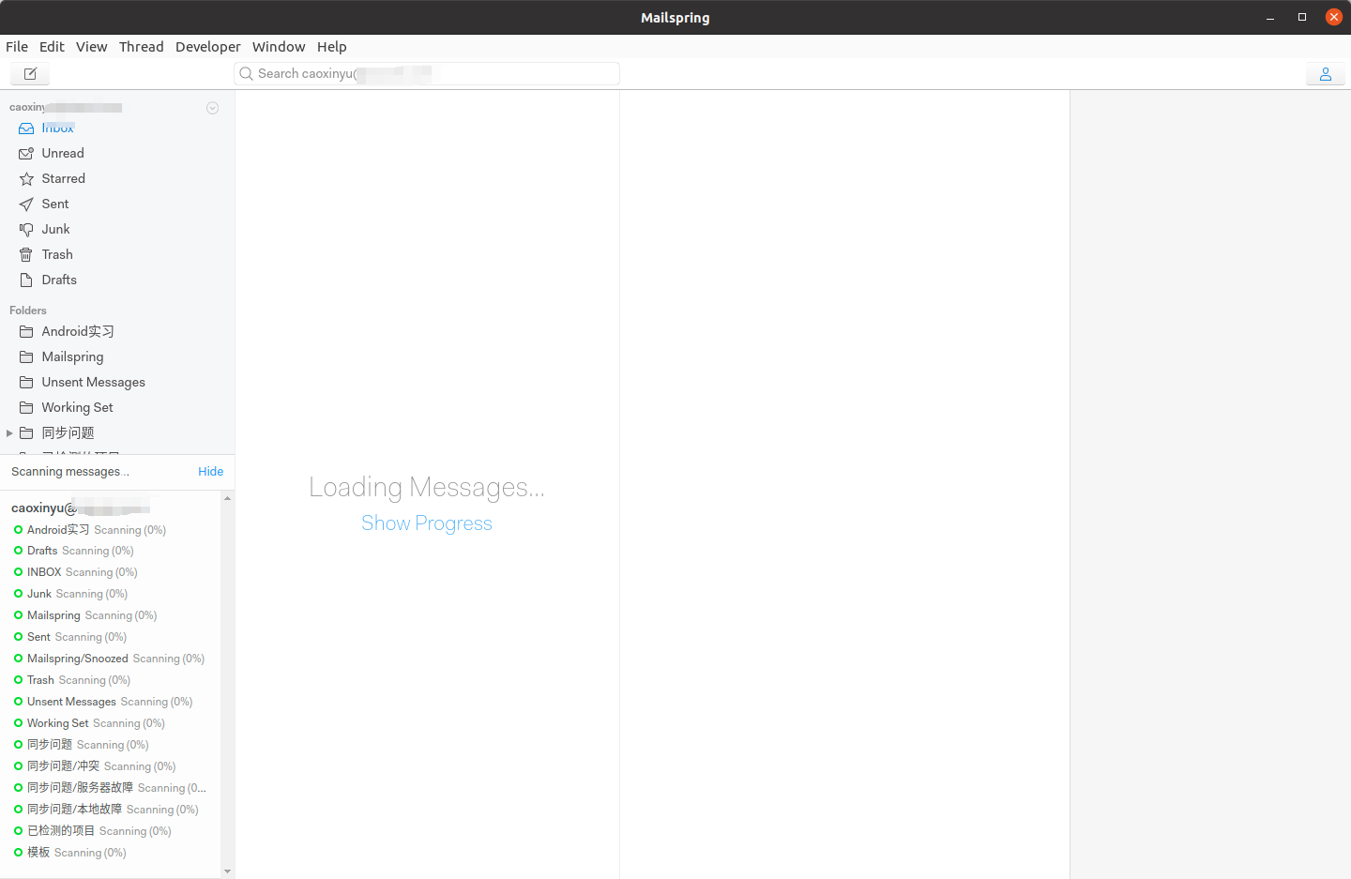Click the Drafts document icon

[x=26, y=280]
